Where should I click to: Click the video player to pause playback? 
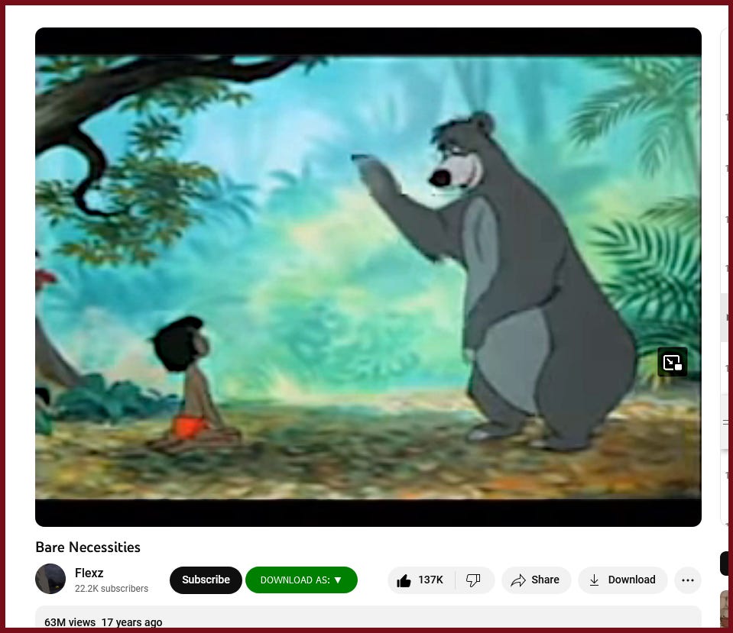(x=368, y=277)
